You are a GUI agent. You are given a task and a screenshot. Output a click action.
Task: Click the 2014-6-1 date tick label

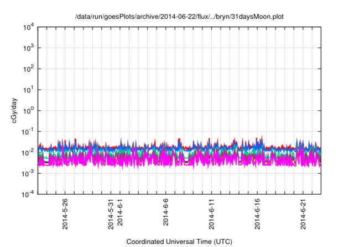coord(120,213)
